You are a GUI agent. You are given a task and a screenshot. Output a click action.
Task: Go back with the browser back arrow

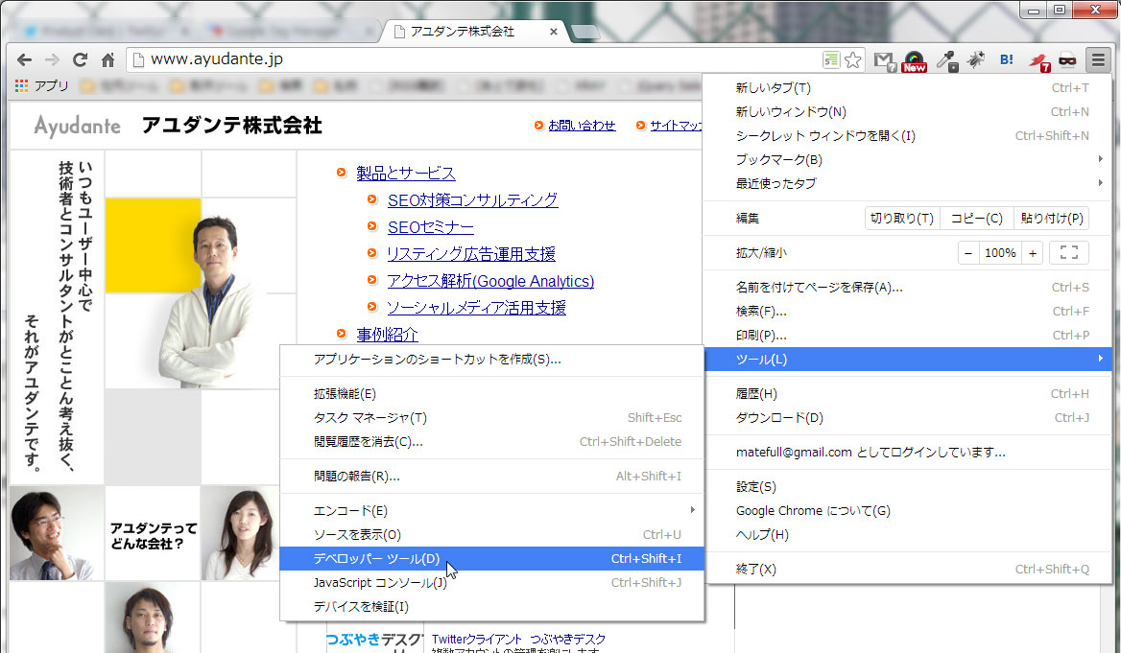coord(24,60)
